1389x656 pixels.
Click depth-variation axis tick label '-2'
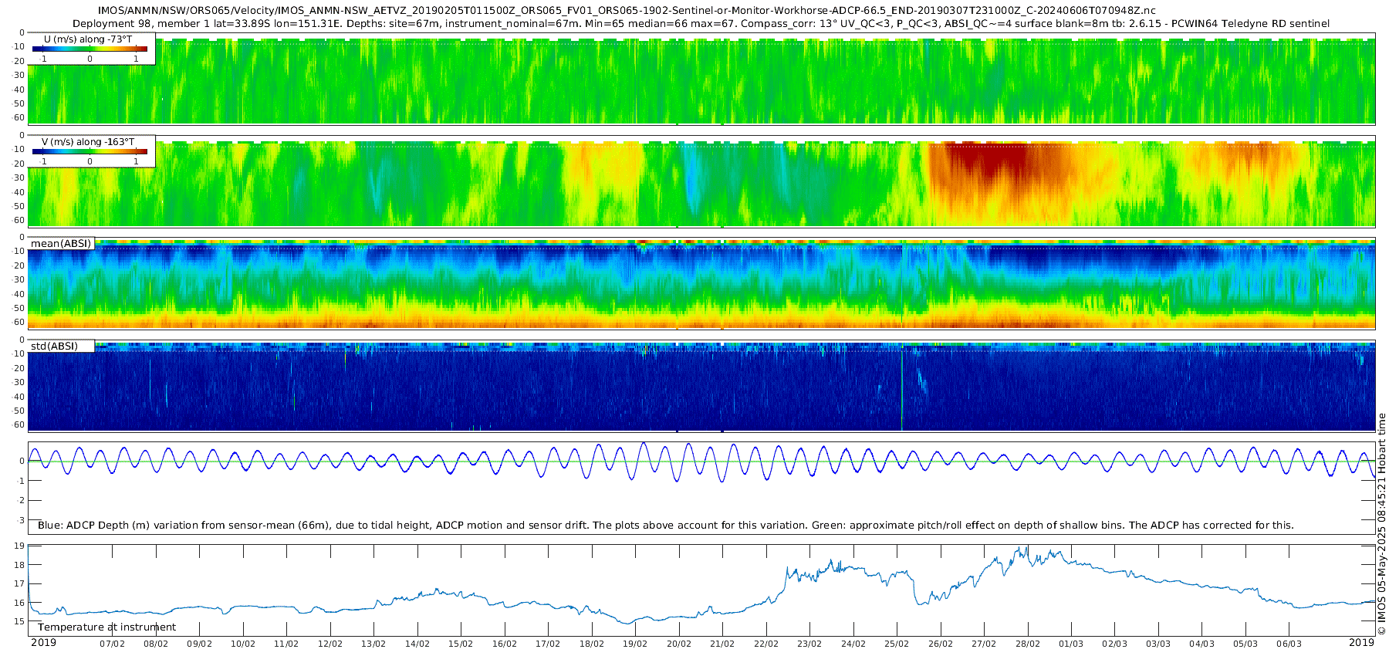[20, 500]
